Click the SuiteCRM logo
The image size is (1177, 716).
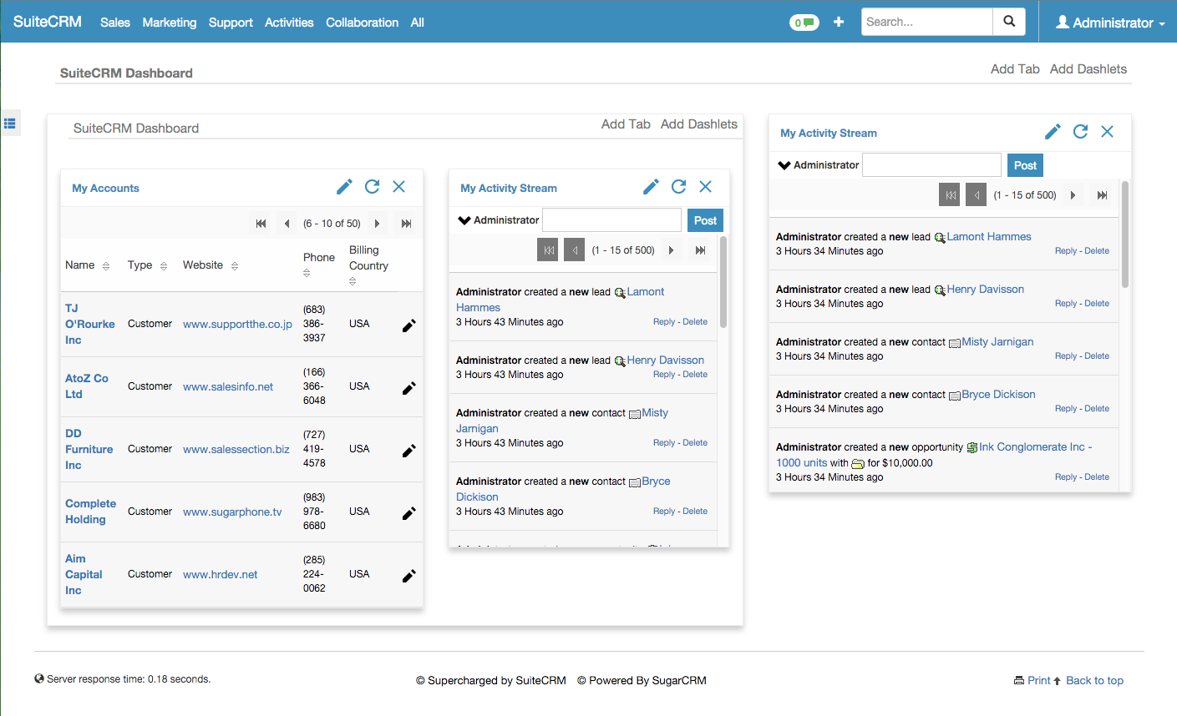click(x=48, y=22)
